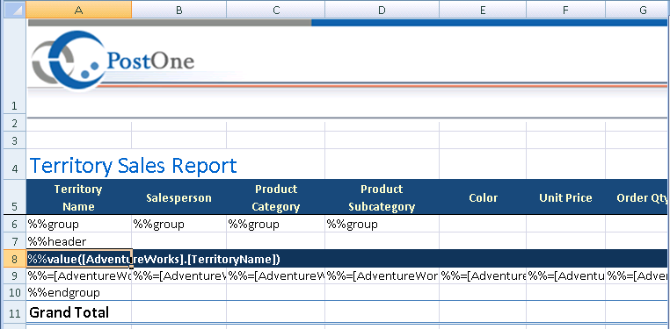Select row 10 header
Screen dimensions: 670x329
(x=14, y=293)
